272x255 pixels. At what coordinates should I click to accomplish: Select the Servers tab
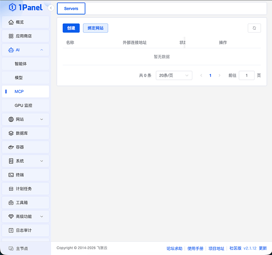point(71,9)
